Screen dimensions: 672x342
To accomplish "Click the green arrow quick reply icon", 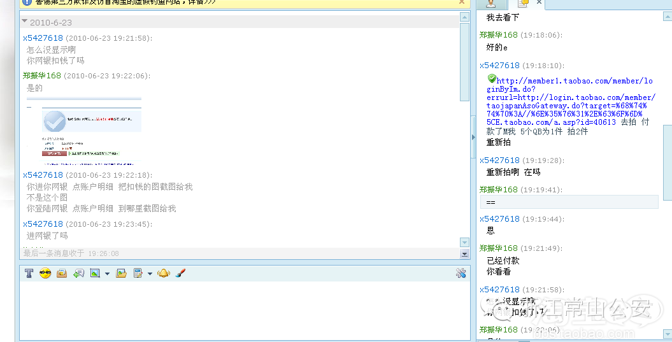I will coord(78,273).
